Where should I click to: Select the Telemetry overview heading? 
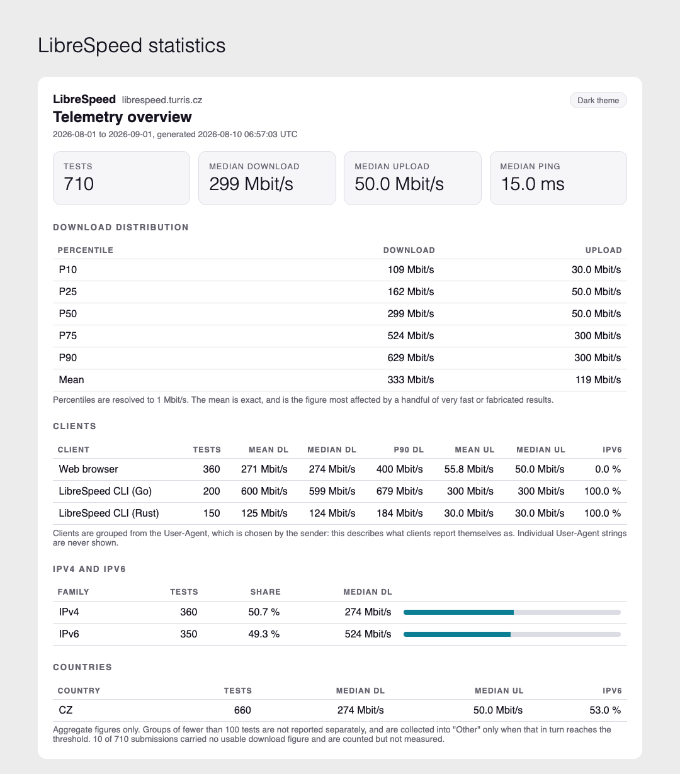pyautogui.click(x=122, y=117)
